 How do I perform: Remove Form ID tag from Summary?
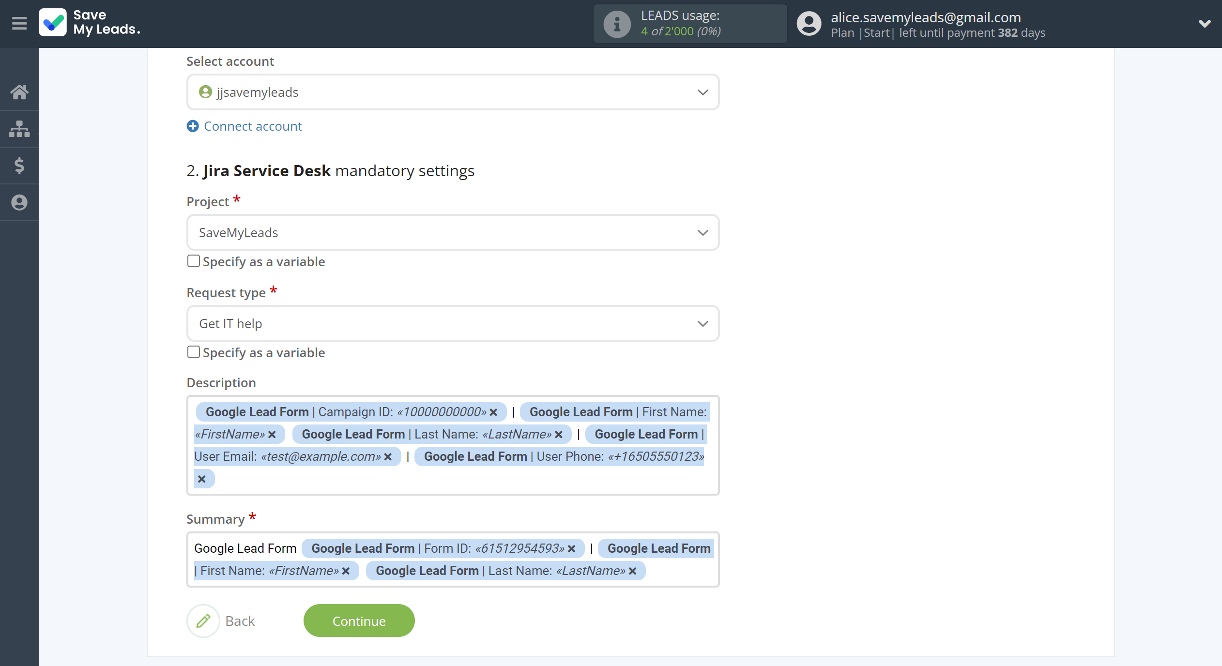pos(571,549)
